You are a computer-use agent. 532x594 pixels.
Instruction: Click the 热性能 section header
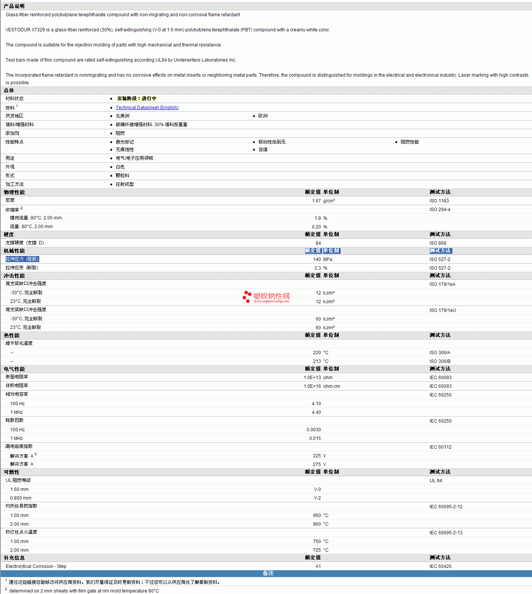[11, 335]
